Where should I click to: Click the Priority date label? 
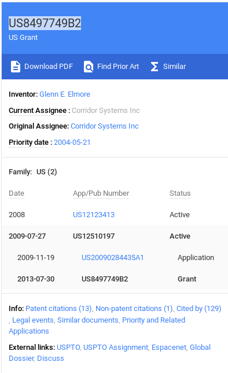coord(28,142)
